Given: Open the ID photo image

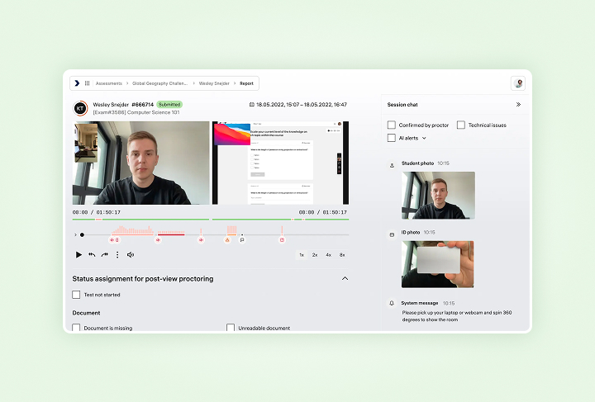Looking at the screenshot, I should point(437,264).
